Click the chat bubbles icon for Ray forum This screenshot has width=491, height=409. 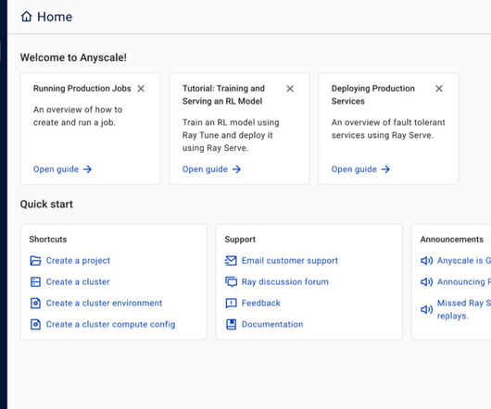[x=231, y=281]
